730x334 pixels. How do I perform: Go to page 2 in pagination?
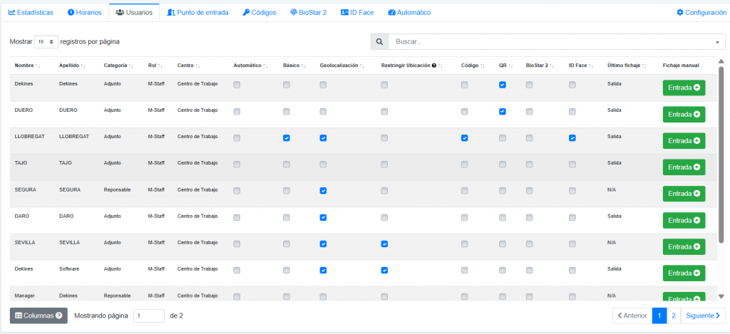[674, 315]
